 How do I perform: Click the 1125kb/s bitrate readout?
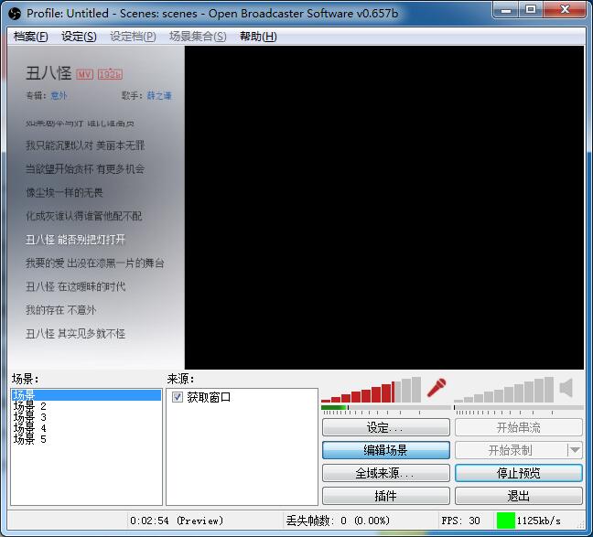[538, 521]
